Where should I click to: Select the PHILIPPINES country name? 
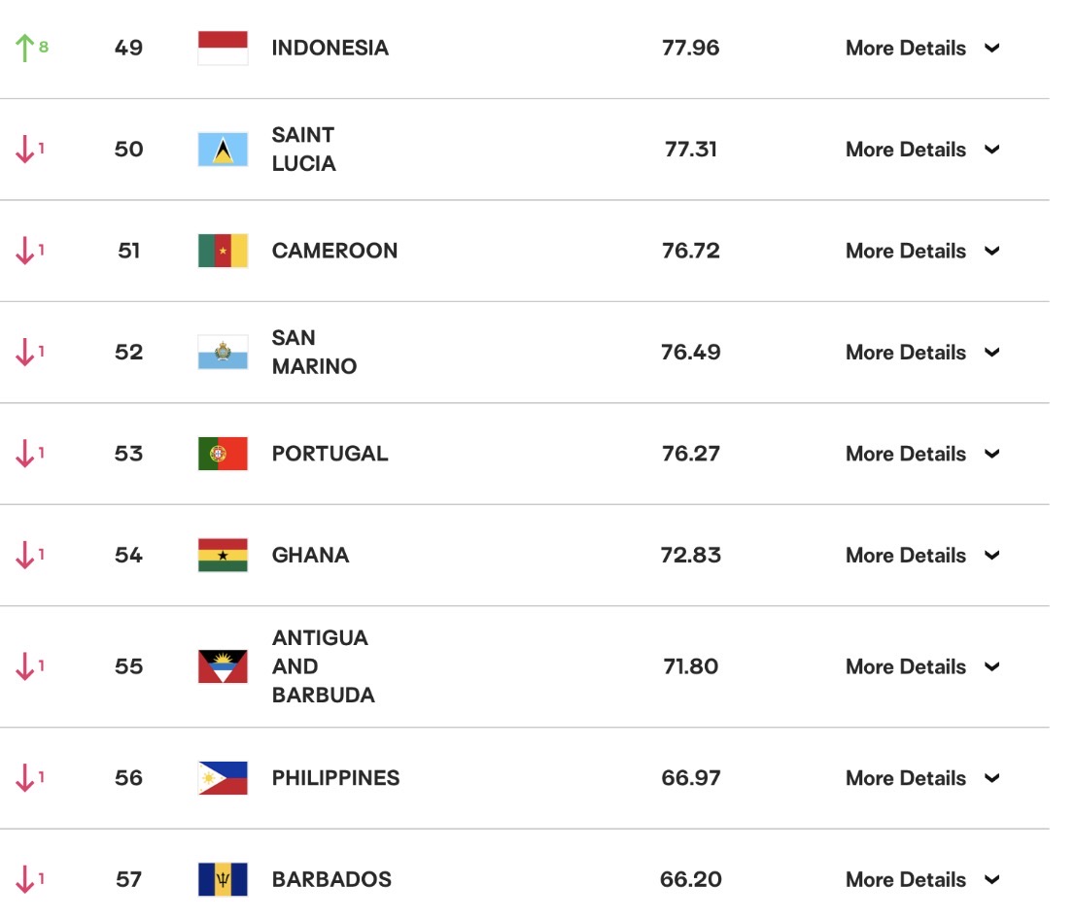click(x=335, y=778)
